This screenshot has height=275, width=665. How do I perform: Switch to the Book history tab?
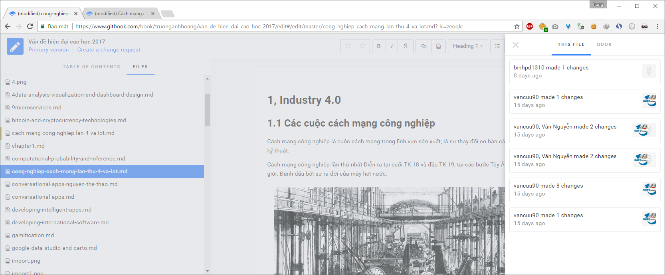[x=604, y=44]
